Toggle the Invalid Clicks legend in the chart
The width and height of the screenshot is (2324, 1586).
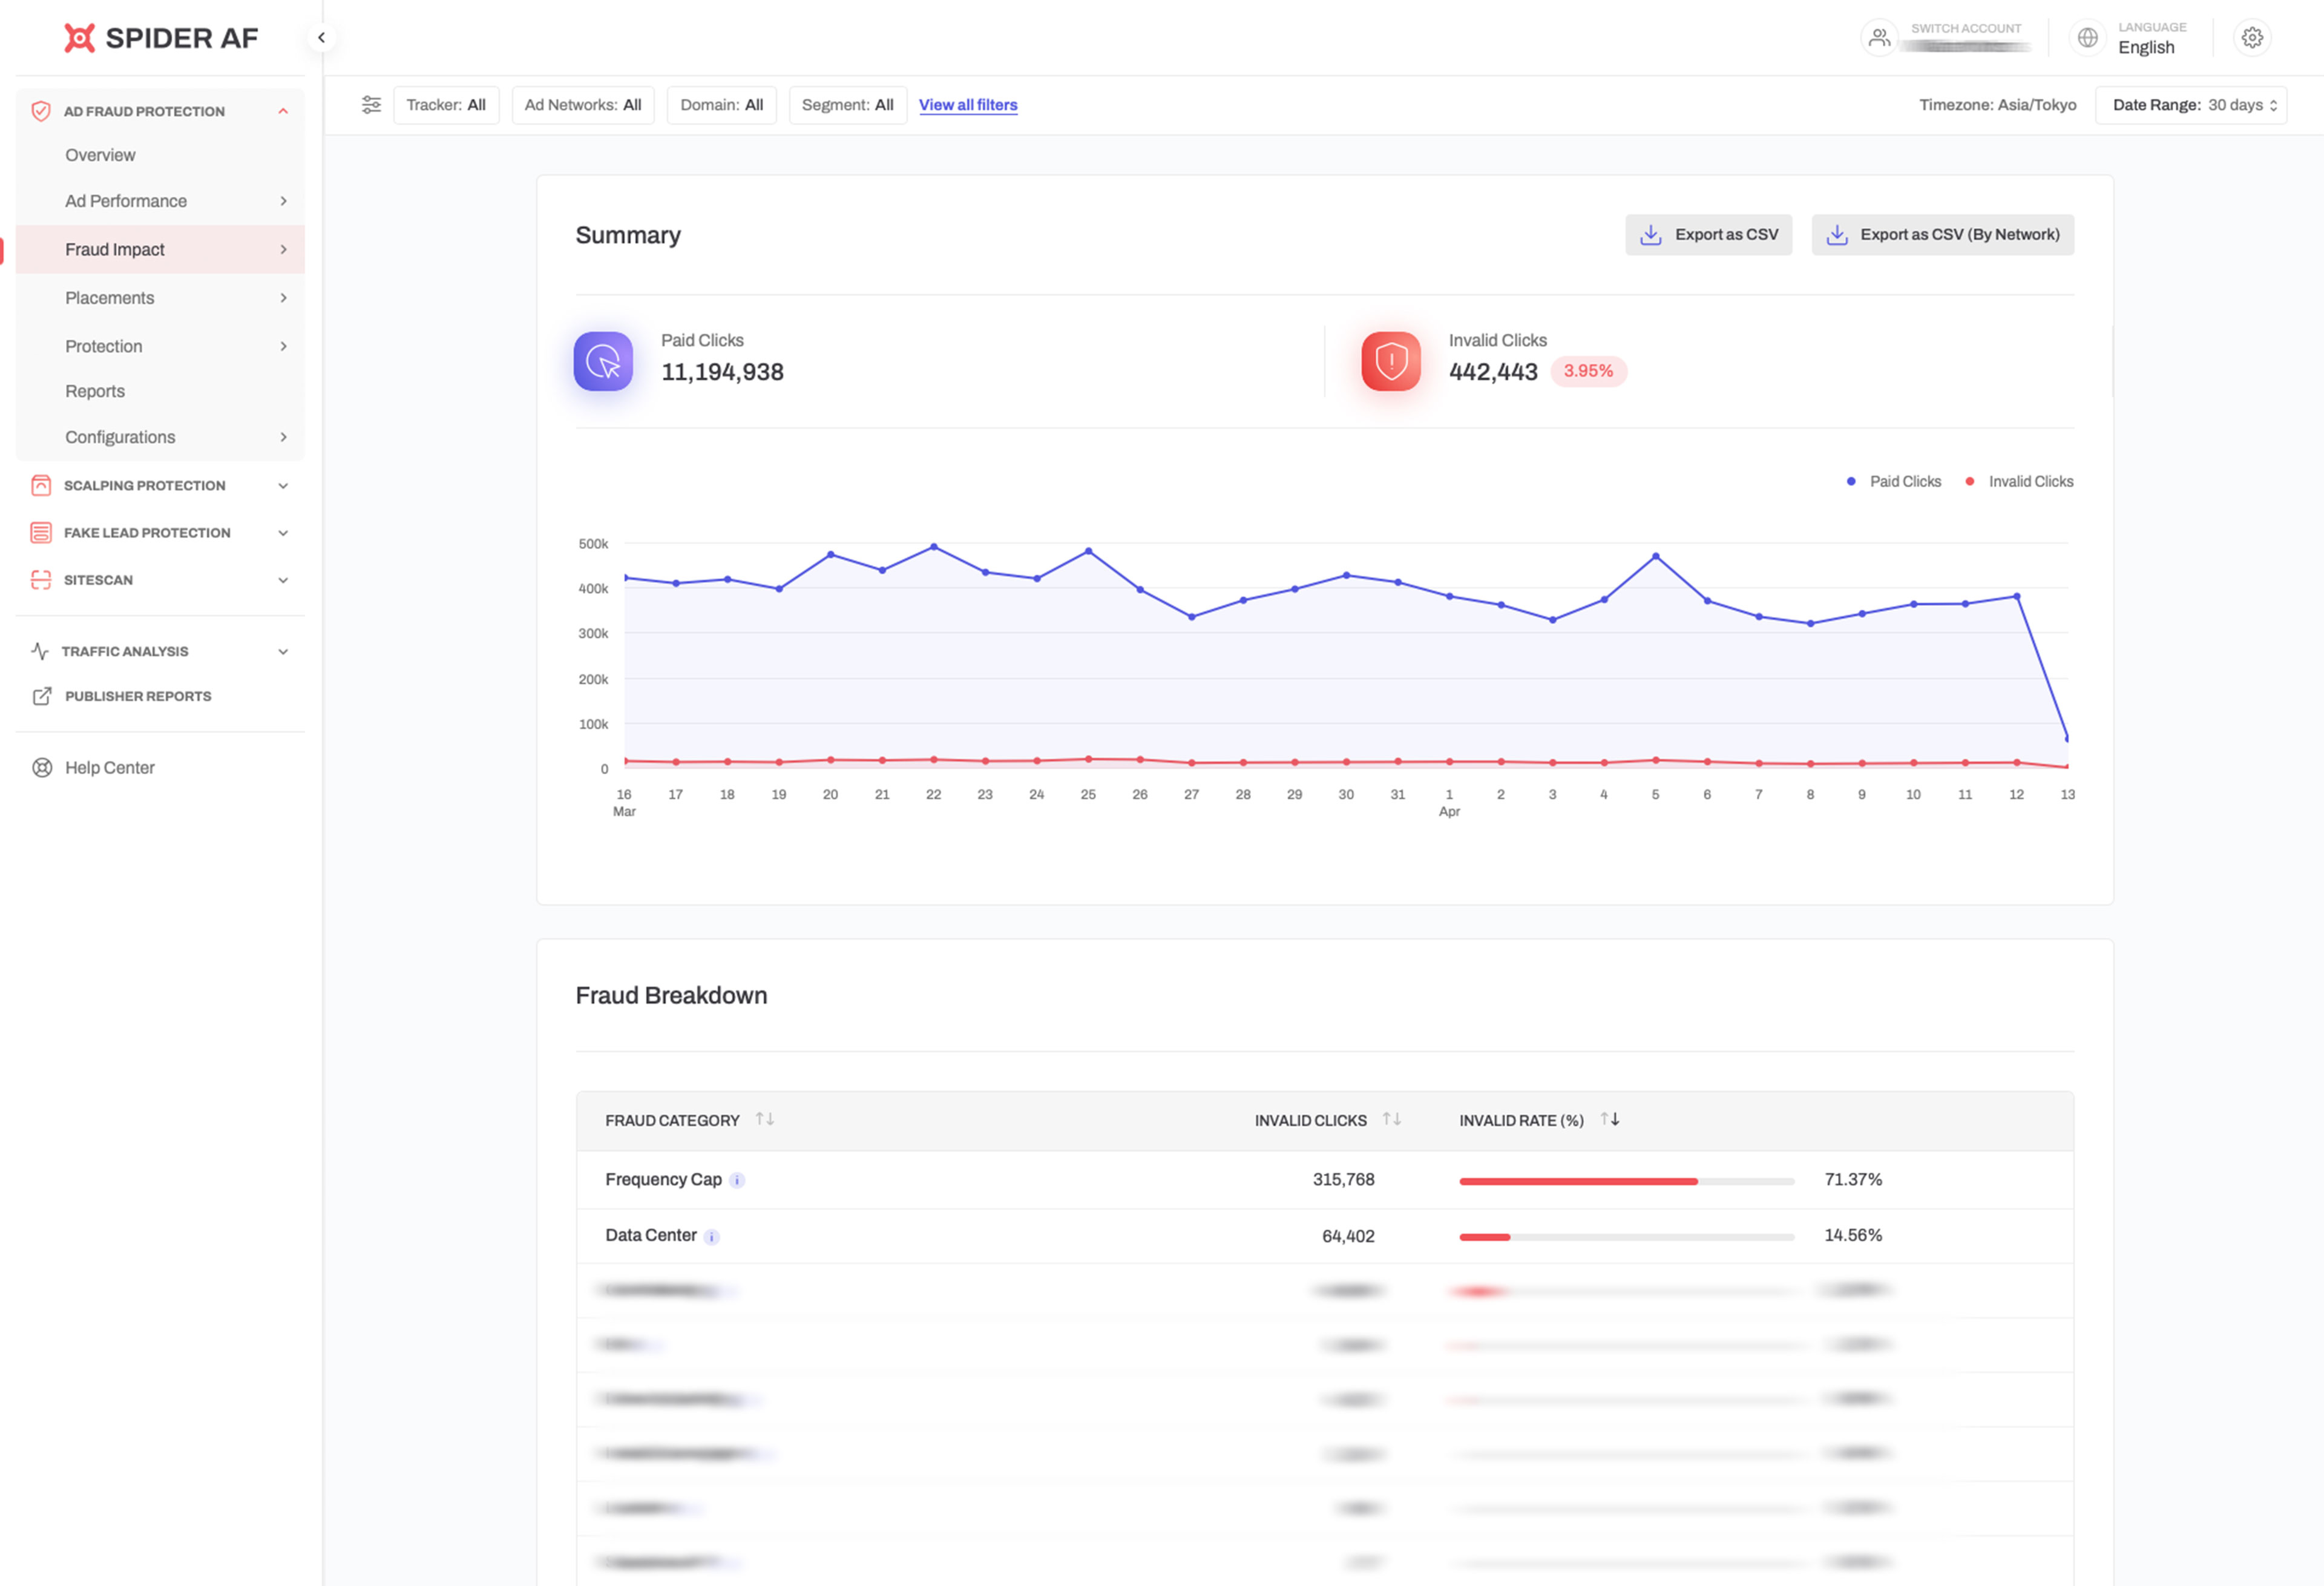2019,481
